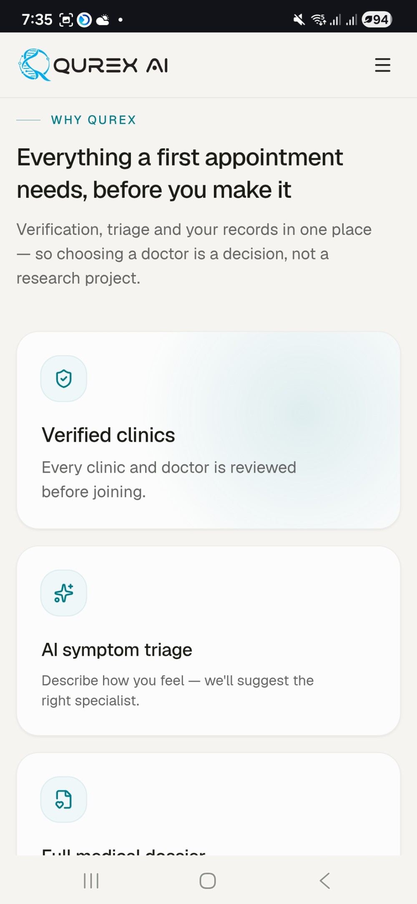Click the shield check icon on Verified clinics
The width and height of the screenshot is (417, 904).
coord(64,378)
